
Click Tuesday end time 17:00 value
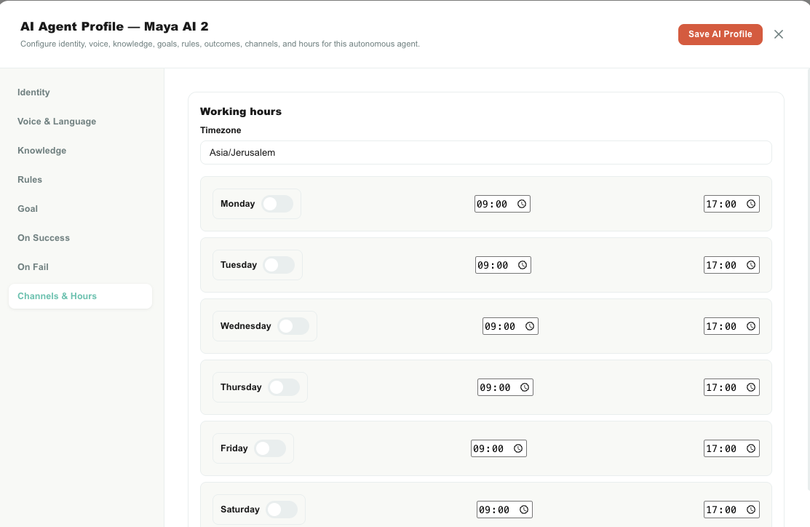(721, 265)
